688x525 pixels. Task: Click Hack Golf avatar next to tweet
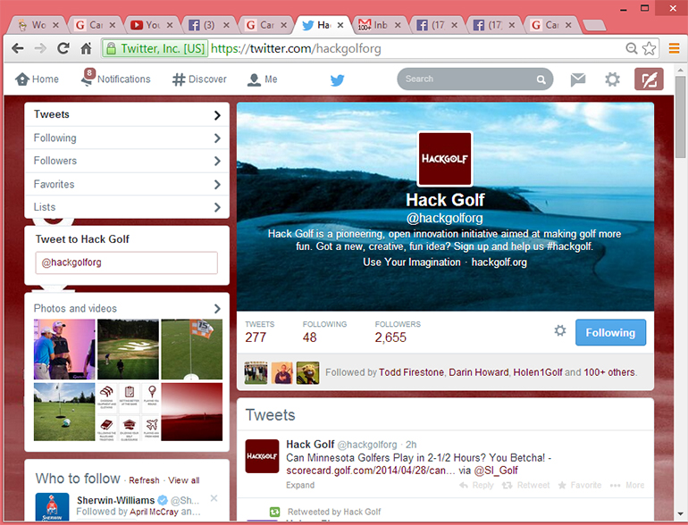[x=262, y=456]
